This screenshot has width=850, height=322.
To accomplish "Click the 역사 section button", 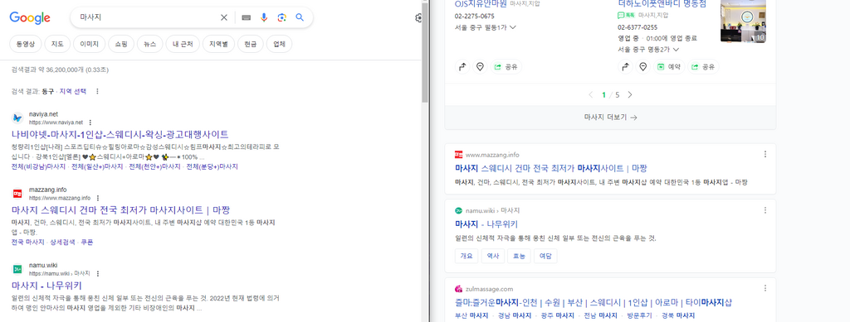I will coord(493,256).
